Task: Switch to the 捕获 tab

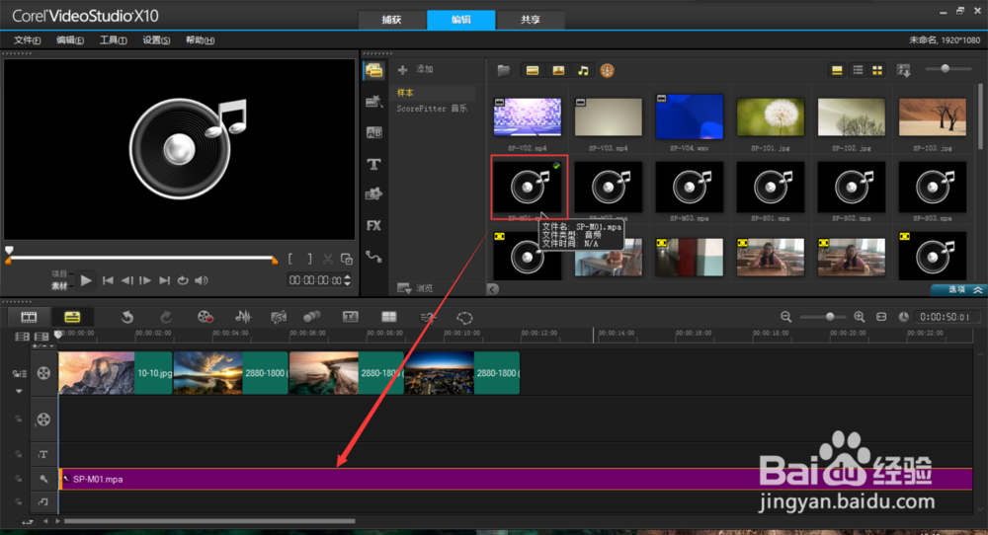Action: [x=391, y=20]
